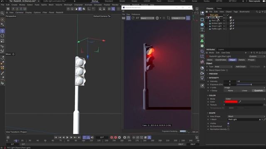The image size is (266, 149).
Task: Jump to the start of the timeline
Action: coord(56,137)
